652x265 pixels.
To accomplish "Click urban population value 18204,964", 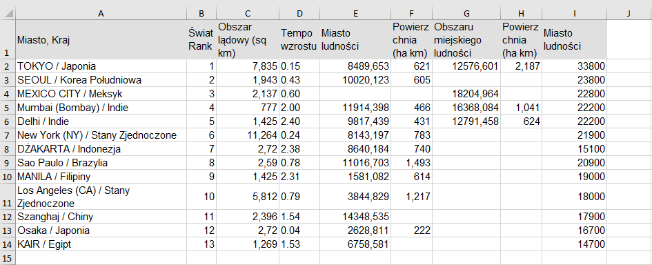I will tap(466, 94).
